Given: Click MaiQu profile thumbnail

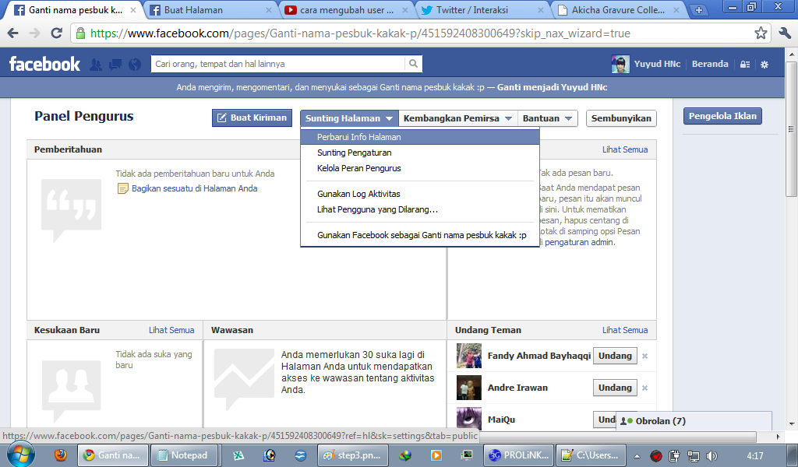Looking at the screenshot, I should tap(468, 419).
